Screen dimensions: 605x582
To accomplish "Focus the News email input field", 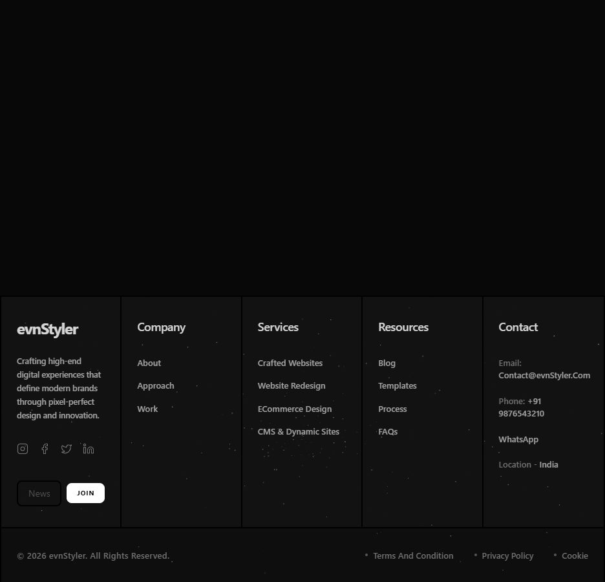I will (x=39, y=493).
